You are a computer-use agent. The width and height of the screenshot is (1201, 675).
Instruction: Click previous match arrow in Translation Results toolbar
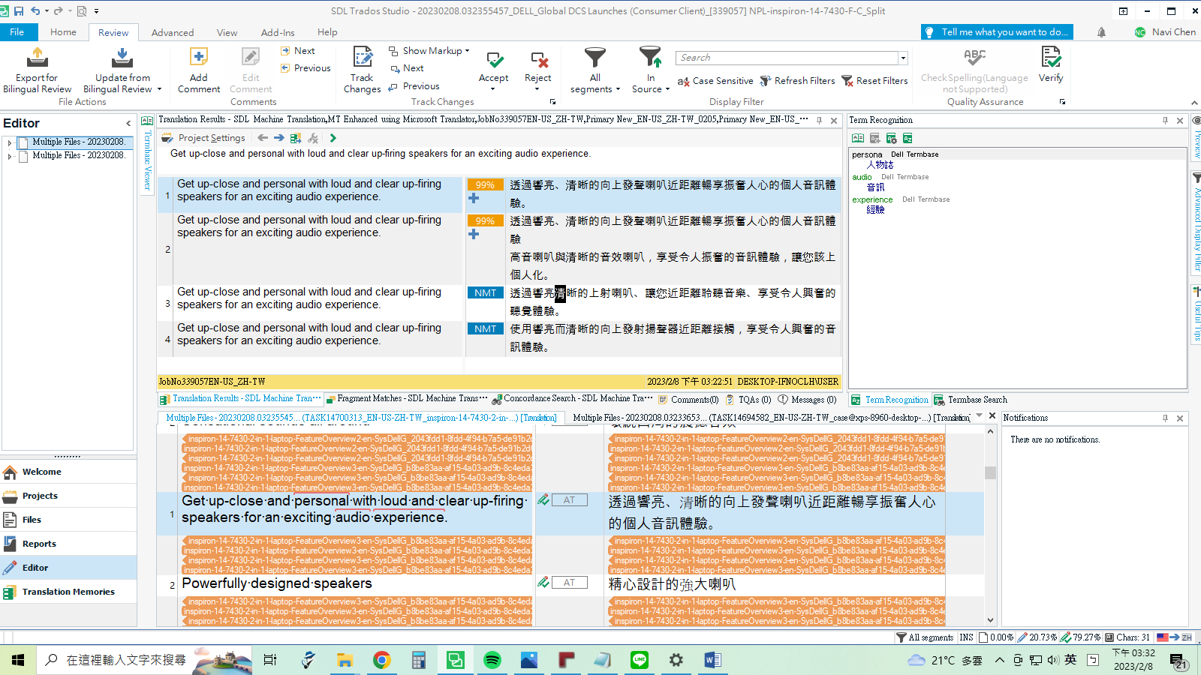coord(263,138)
